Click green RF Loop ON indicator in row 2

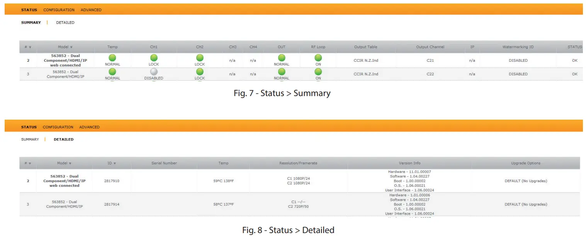[318, 58]
